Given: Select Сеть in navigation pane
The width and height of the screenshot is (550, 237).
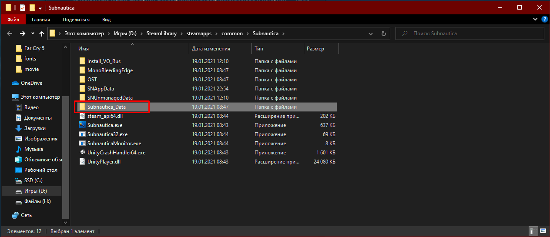Looking at the screenshot, I should [26, 215].
